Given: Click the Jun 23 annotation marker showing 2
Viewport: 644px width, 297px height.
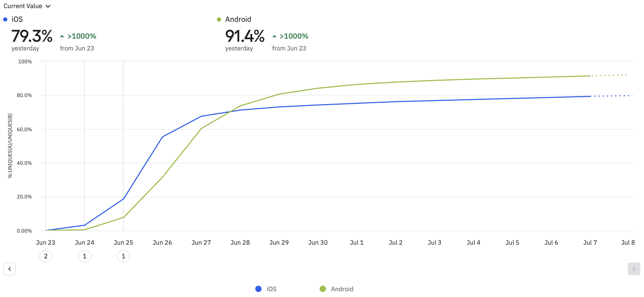Looking at the screenshot, I should point(46,256).
